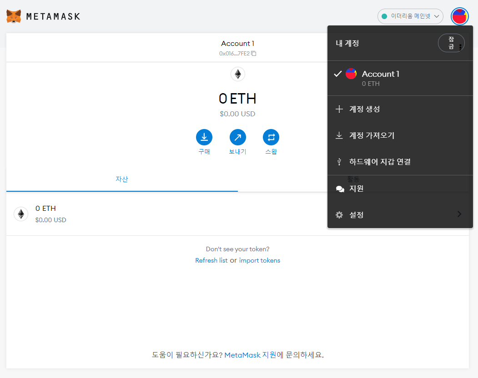The image size is (478, 378).
Task: Click the green network status dot
Action: pyautogui.click(x=384, y=16)
